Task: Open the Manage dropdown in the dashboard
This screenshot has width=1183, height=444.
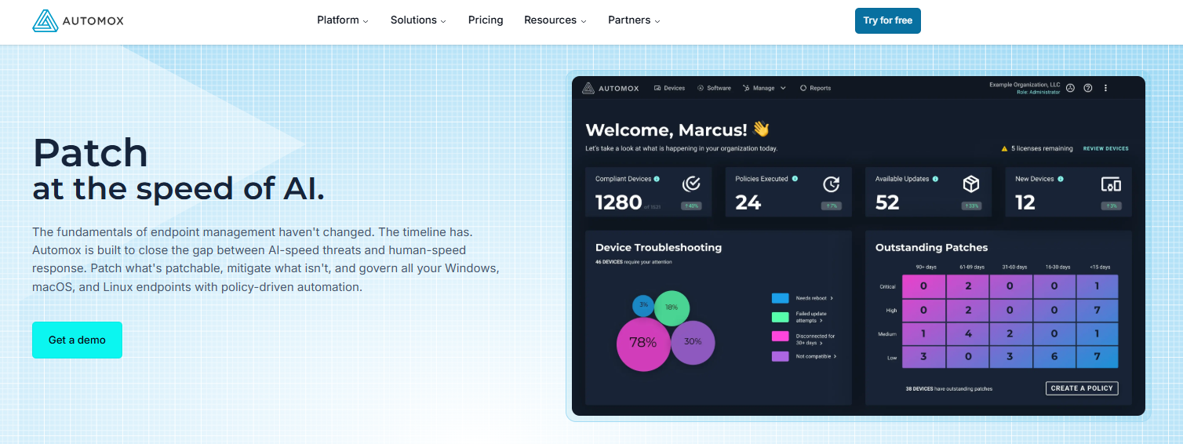Action: 764,88
